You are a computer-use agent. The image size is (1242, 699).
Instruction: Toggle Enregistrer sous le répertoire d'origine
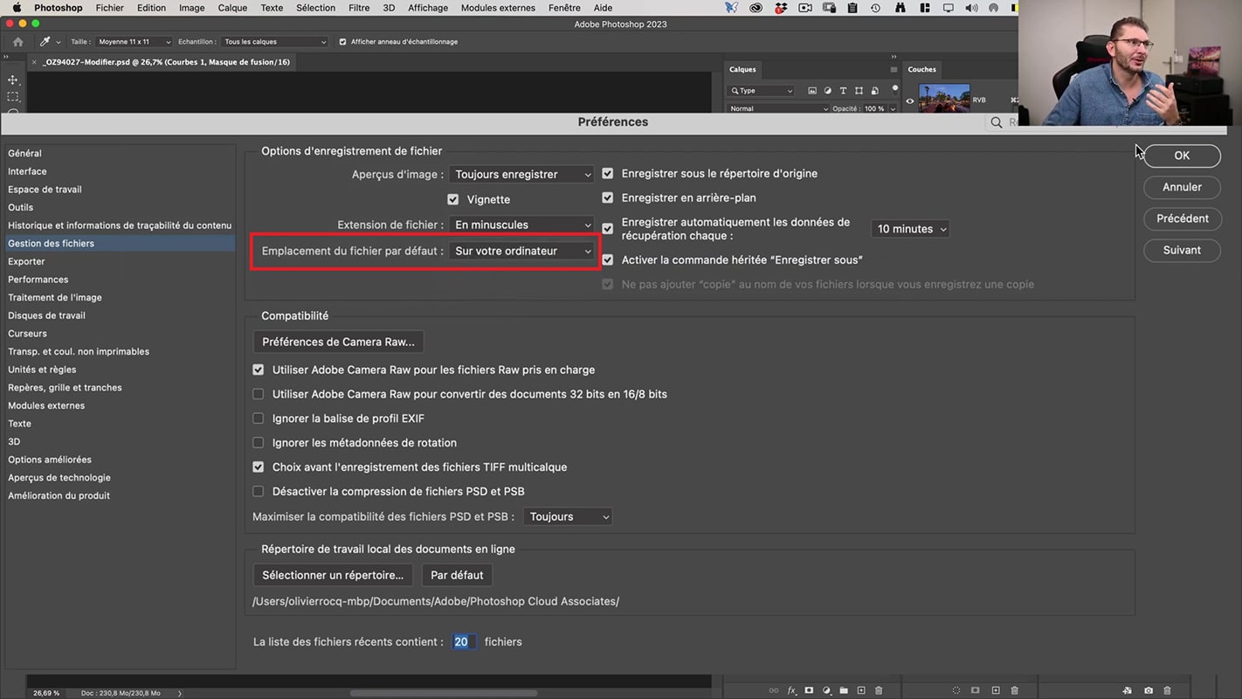coord(608,173)
